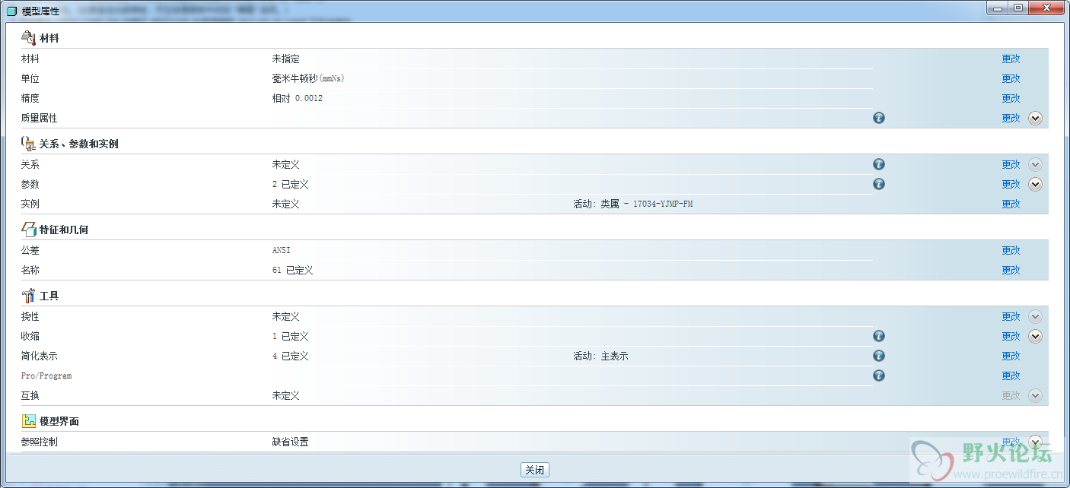Expand the 参照控制 row chevron
1070x488 pixels.
pyautogui.click(x=1035, y=442)
